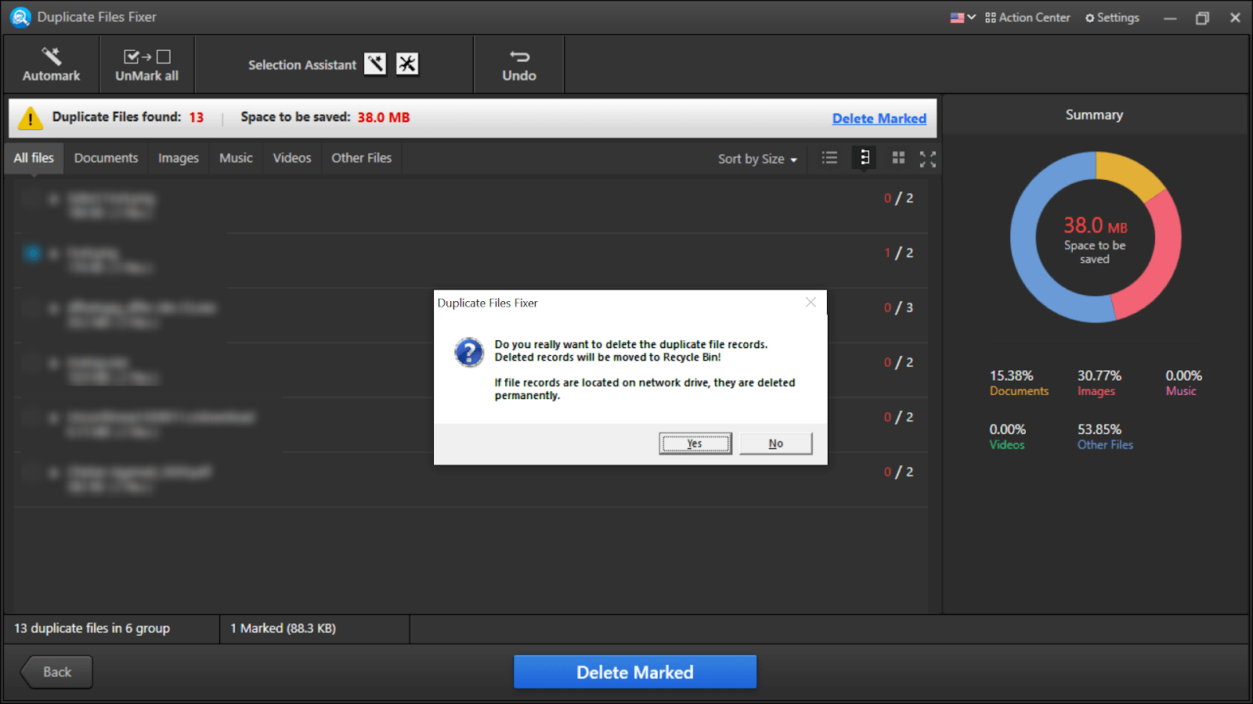This screenshot has height=704, width=1253.
Task: Click the Selection Assistant settings icon
Action: point(407,64)
